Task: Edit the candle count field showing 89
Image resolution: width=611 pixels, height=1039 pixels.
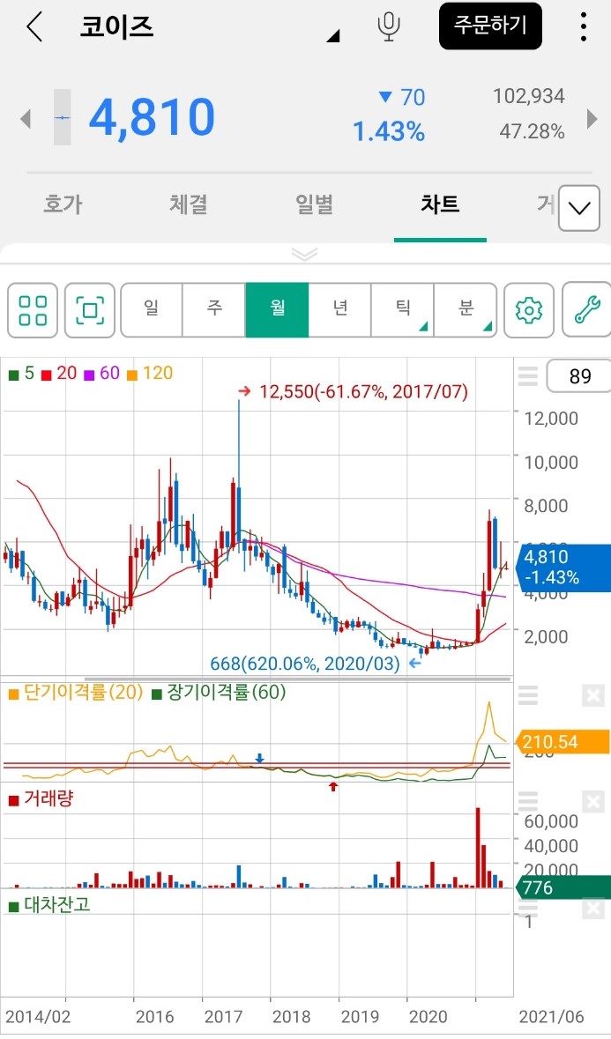Action: [x=578, y=376]
